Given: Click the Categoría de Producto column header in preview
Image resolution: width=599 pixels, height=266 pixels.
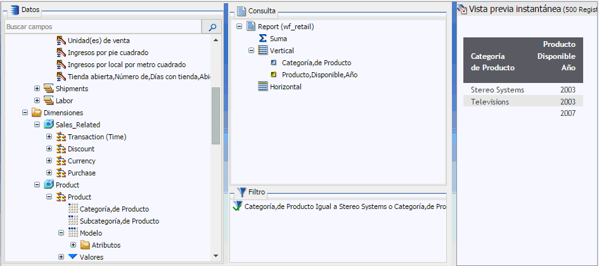Looking at the screenshot, I should [x=493, y=62].
